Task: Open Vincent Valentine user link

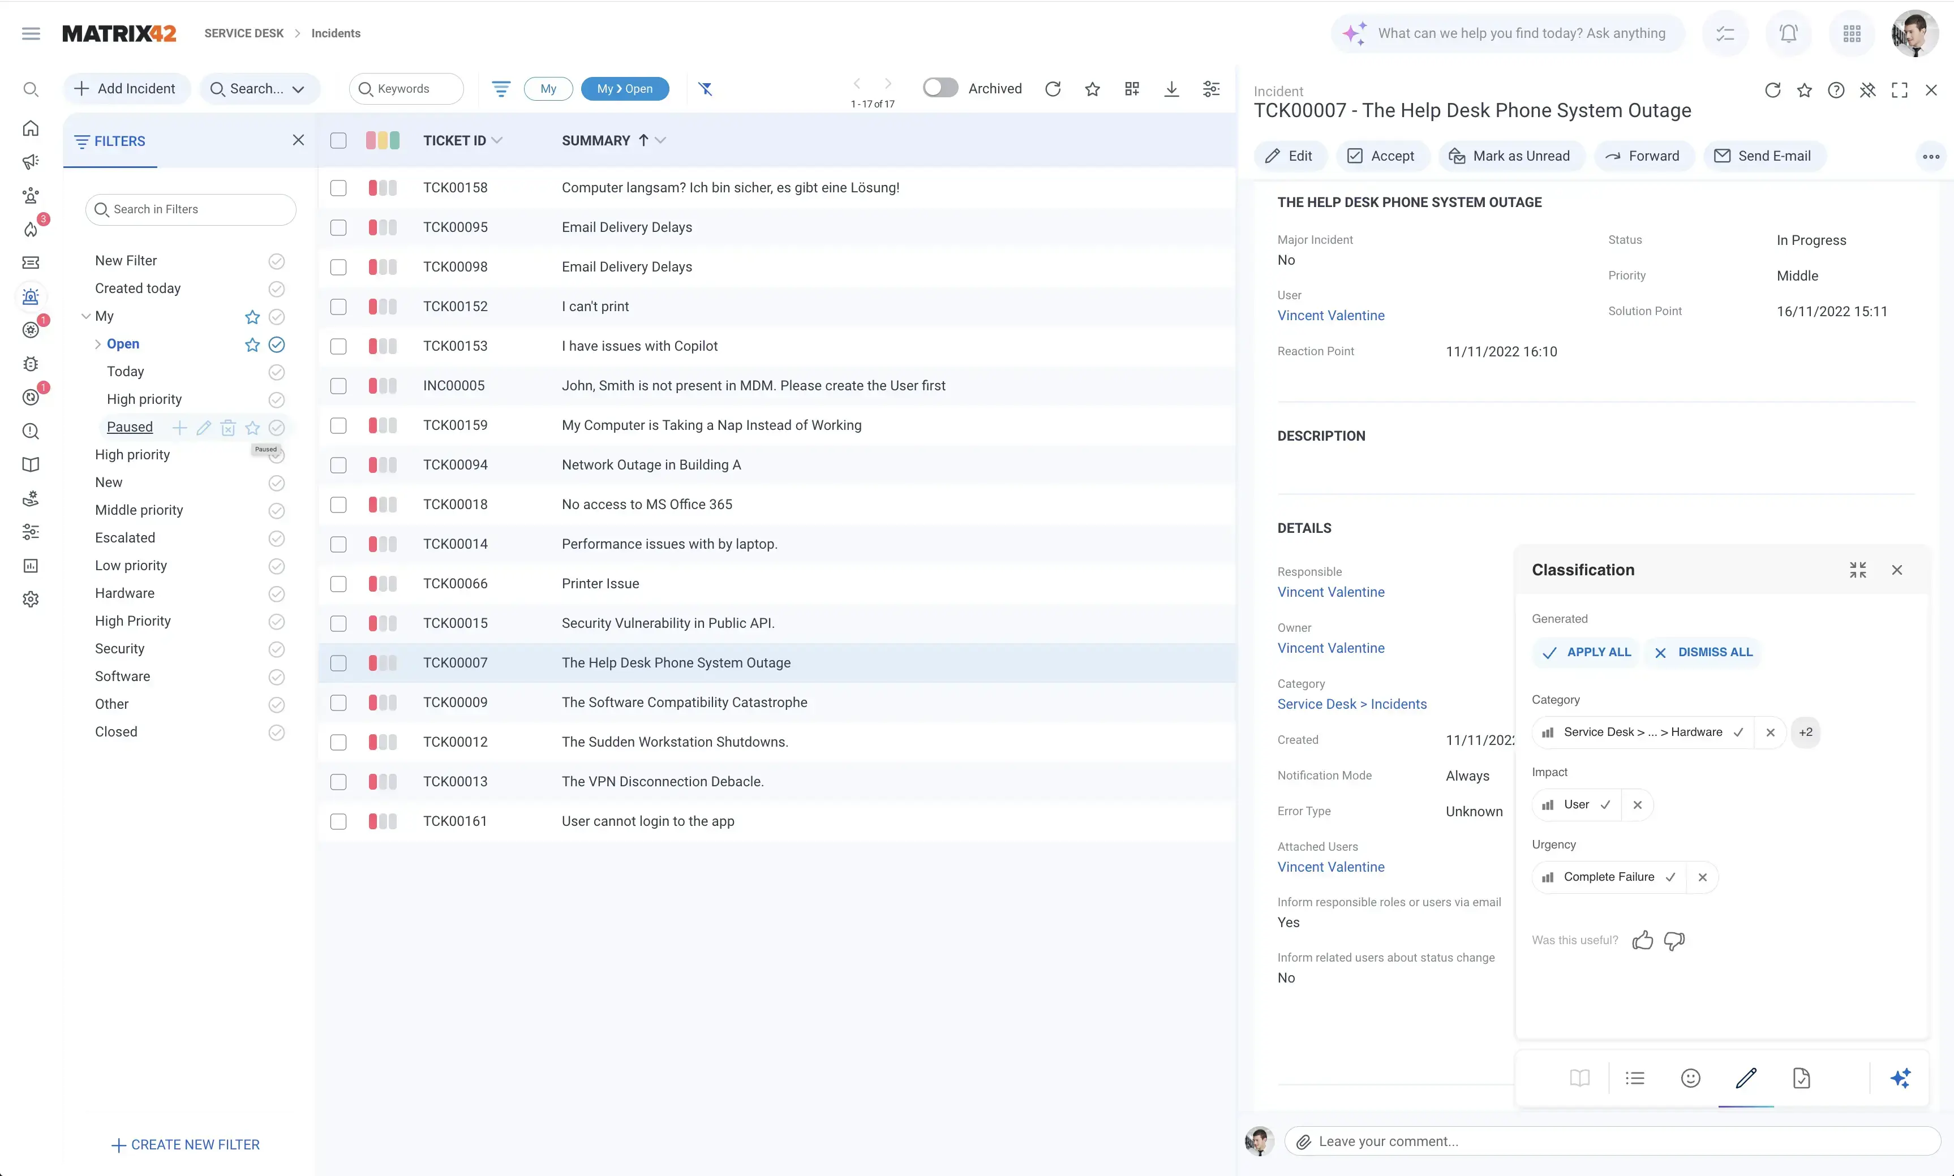Action: (x=1331, y=315)
